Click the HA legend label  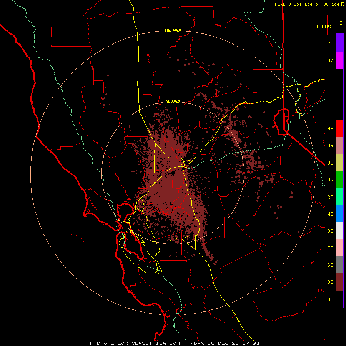click(330, 129)
